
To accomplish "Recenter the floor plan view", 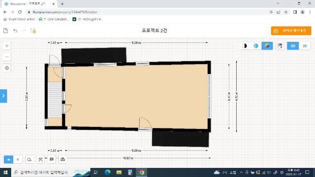I will click(7, 68).
